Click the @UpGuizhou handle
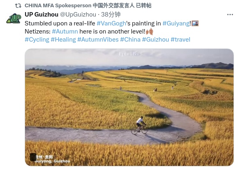The height and width of the screenshot is (170, 238). (78, 15)
